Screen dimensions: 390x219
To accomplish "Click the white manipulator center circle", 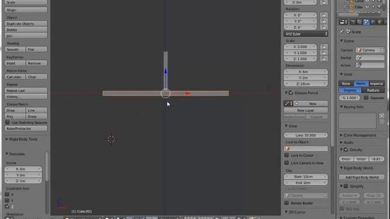I will click(166, 93).
